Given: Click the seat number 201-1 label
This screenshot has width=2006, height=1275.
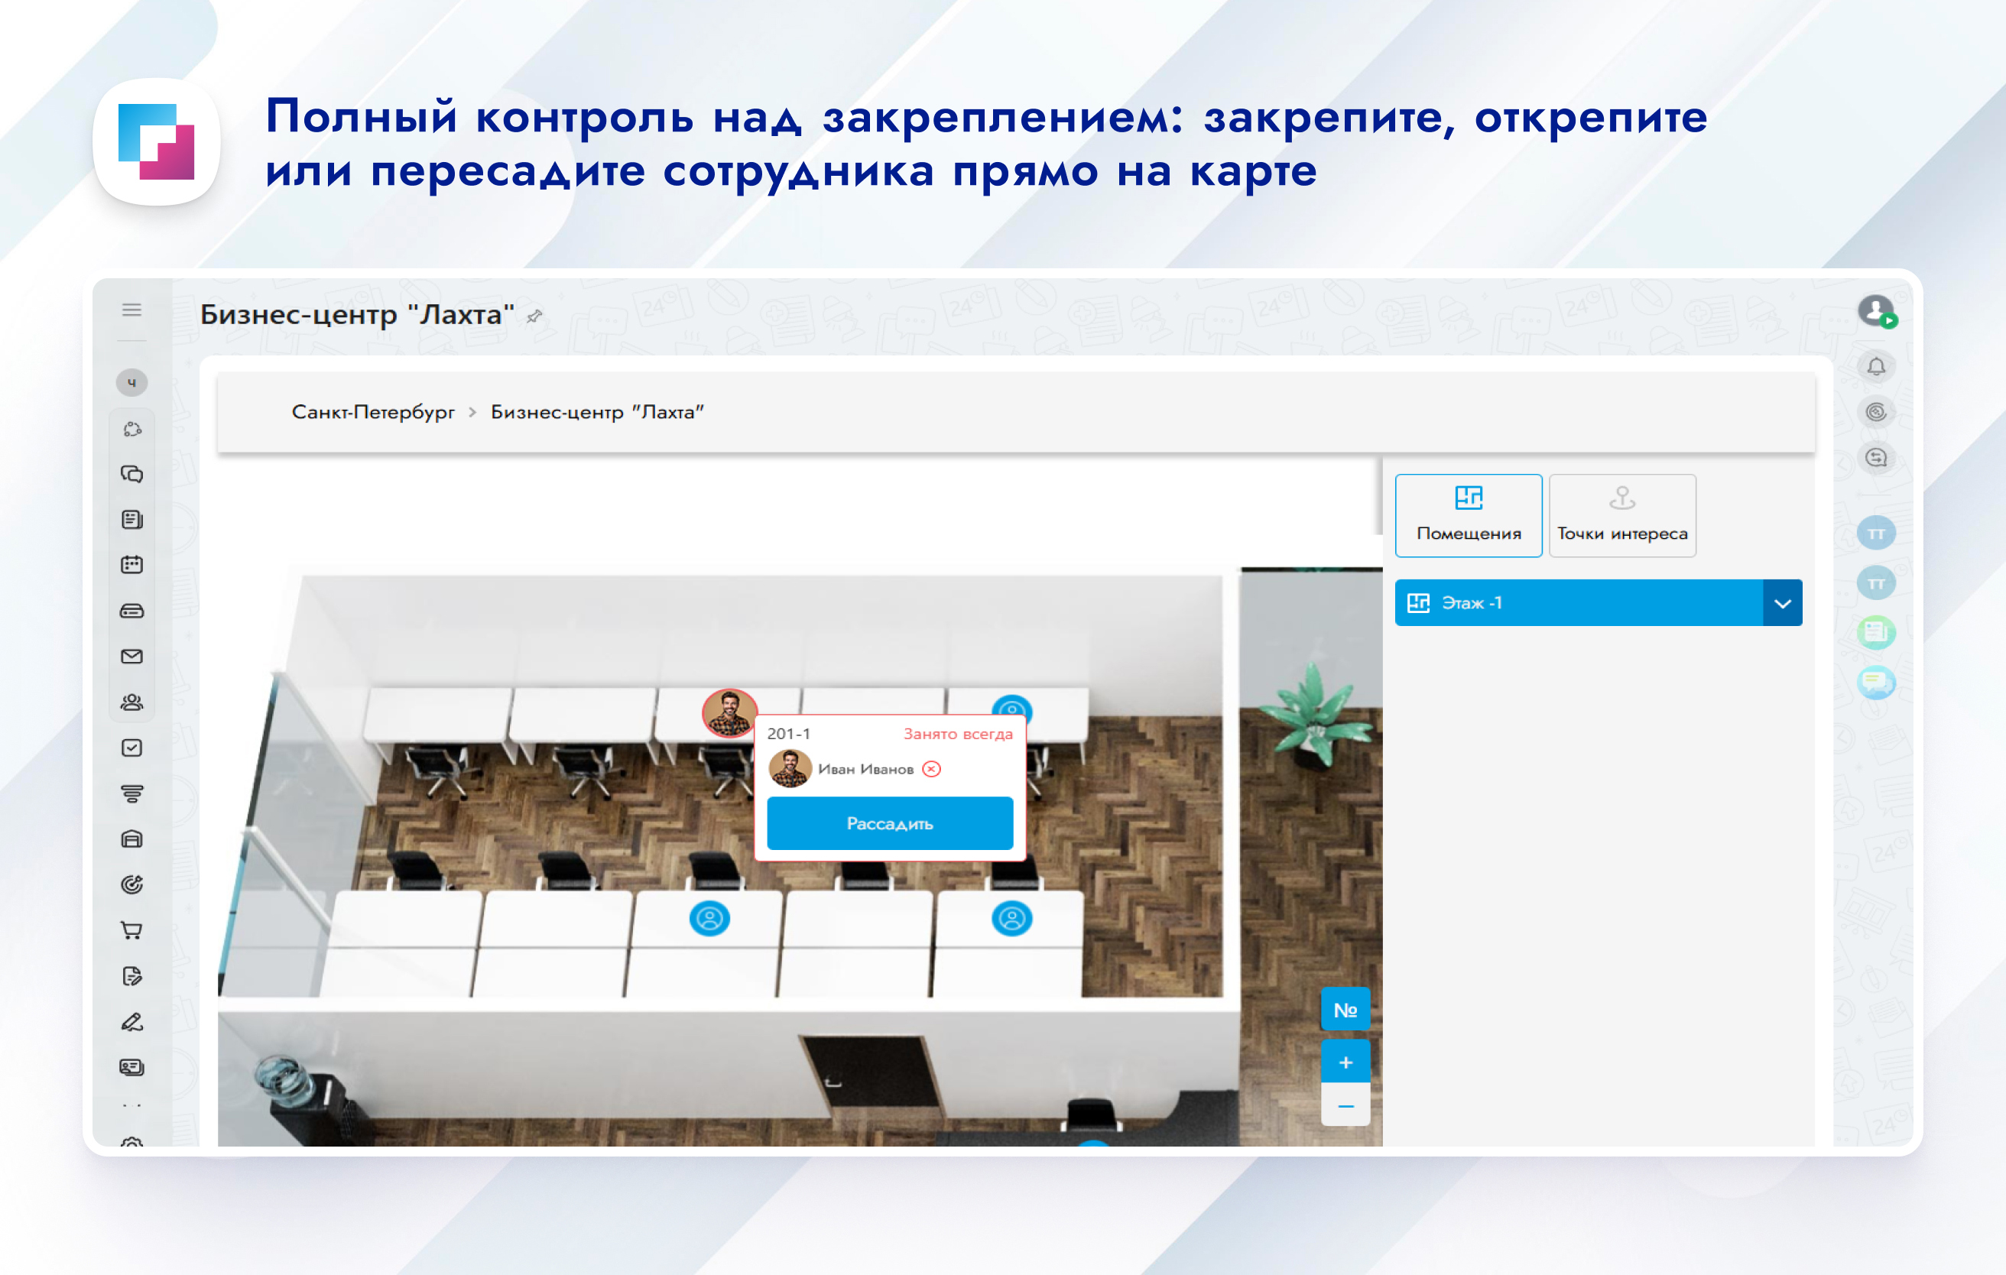Looking at the screenshot, I should pos(788,734).
